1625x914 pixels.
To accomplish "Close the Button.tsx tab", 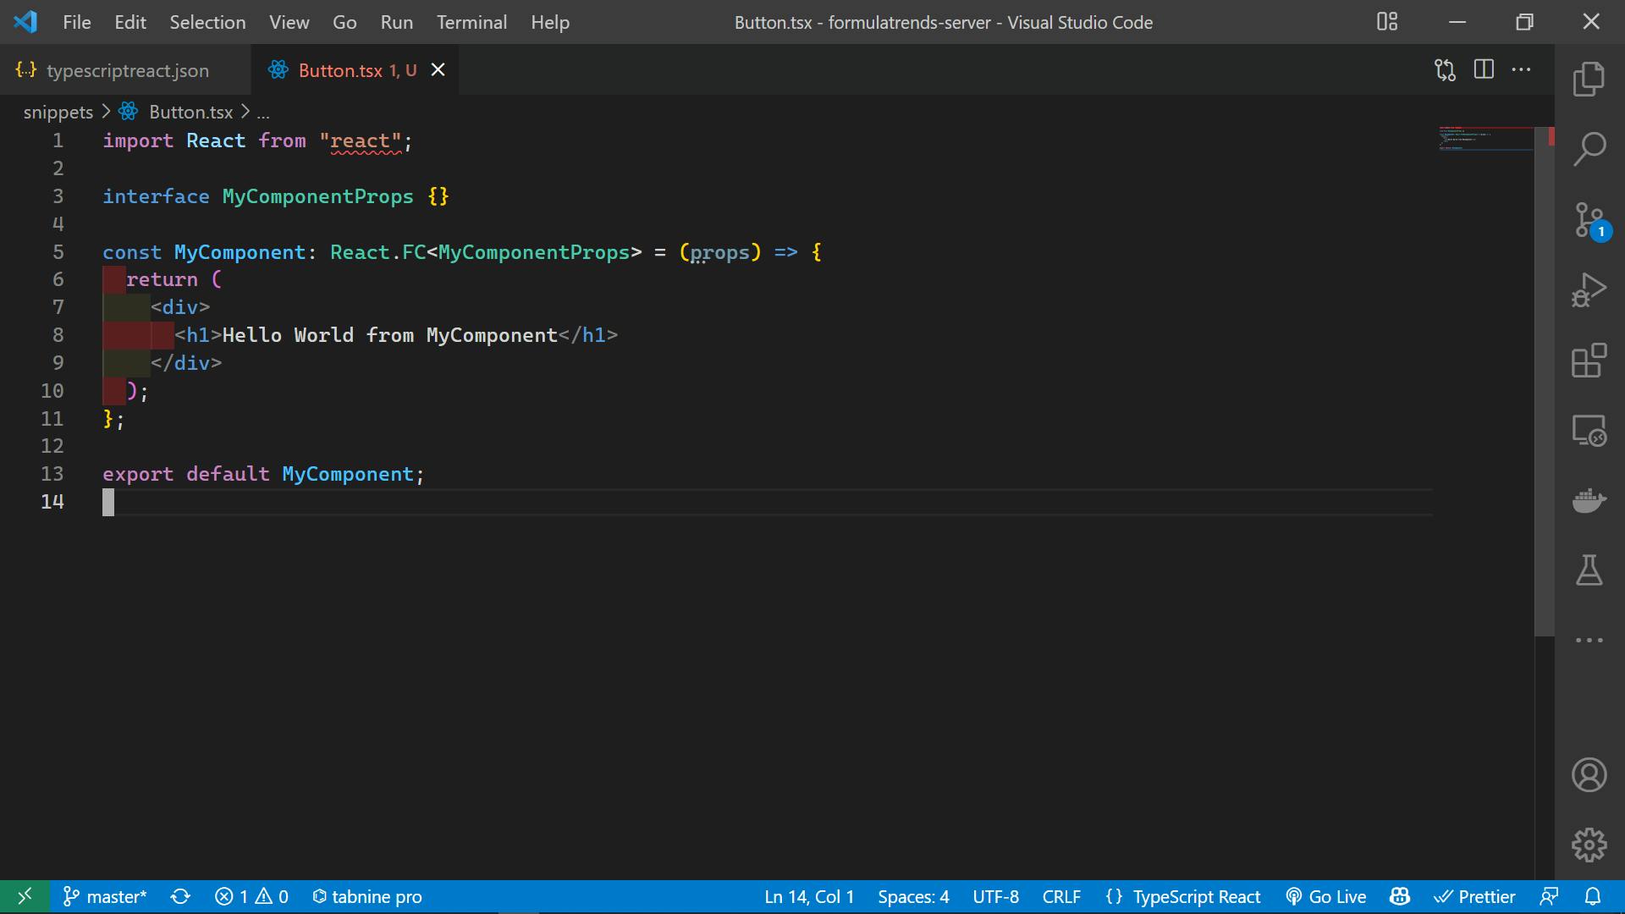I will click(x=438, y=69).
